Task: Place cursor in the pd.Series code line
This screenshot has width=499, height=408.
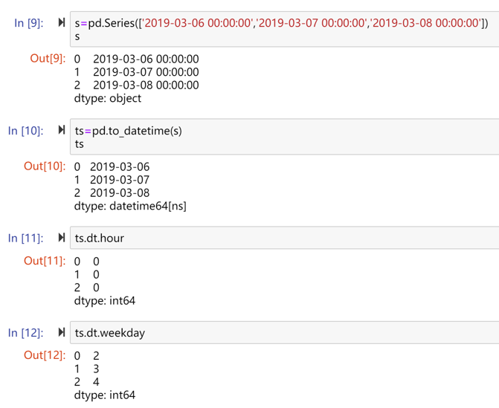Action: click(x=281, y=23)
